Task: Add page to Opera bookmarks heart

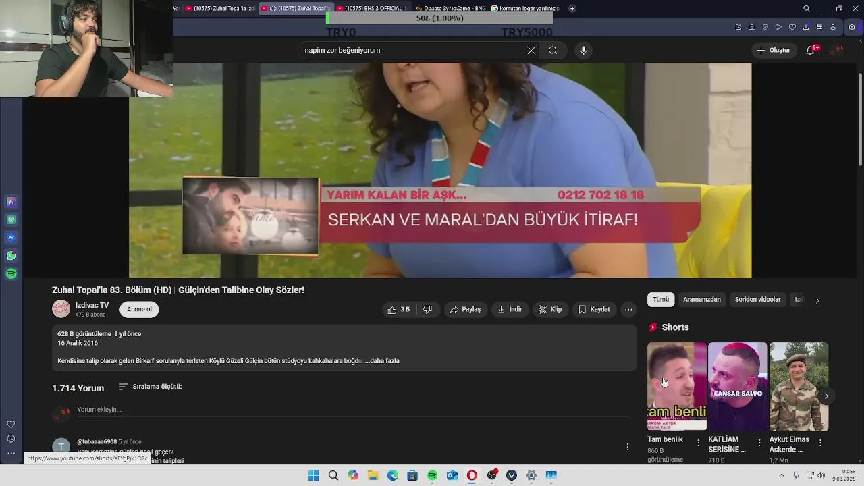Action: (792, 27)
